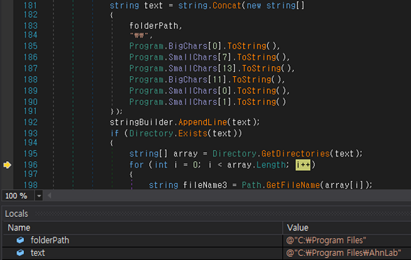
Task: Click line number 196 in the gutter
Action: (31, 165)
